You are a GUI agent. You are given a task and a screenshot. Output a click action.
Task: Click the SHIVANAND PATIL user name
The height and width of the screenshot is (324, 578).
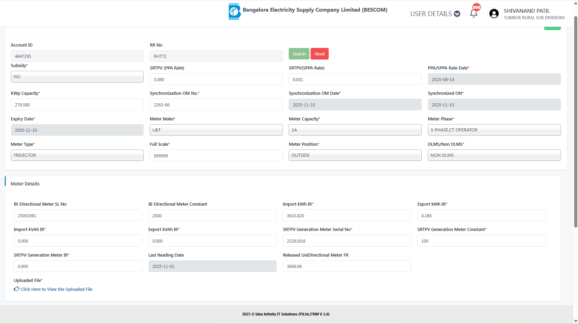(x=526, y=11)
